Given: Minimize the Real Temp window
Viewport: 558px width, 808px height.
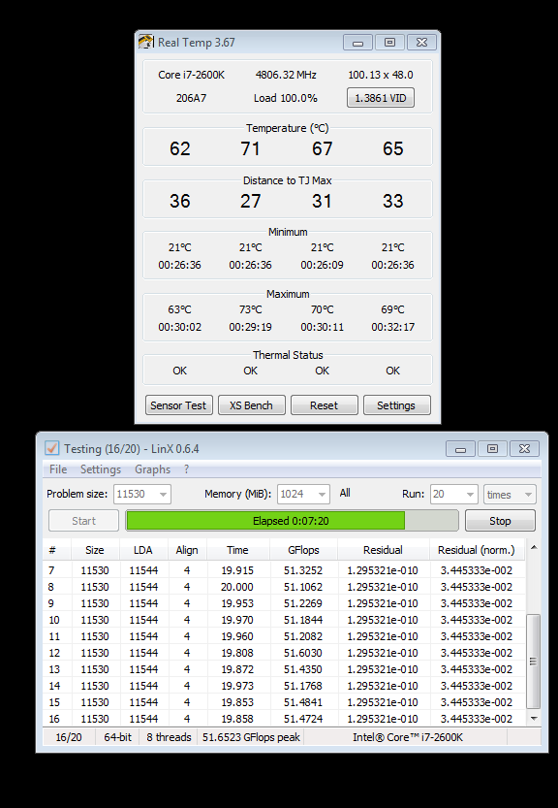Looking at the screenshot, I should (x=357, y=43).
